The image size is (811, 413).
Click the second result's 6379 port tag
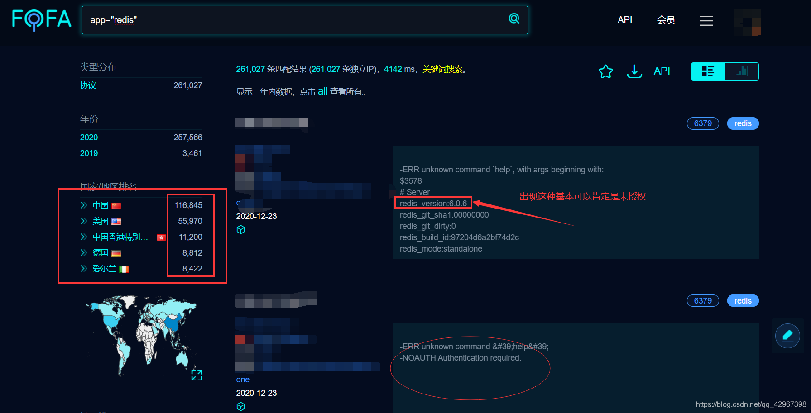[x=703, y=301]
